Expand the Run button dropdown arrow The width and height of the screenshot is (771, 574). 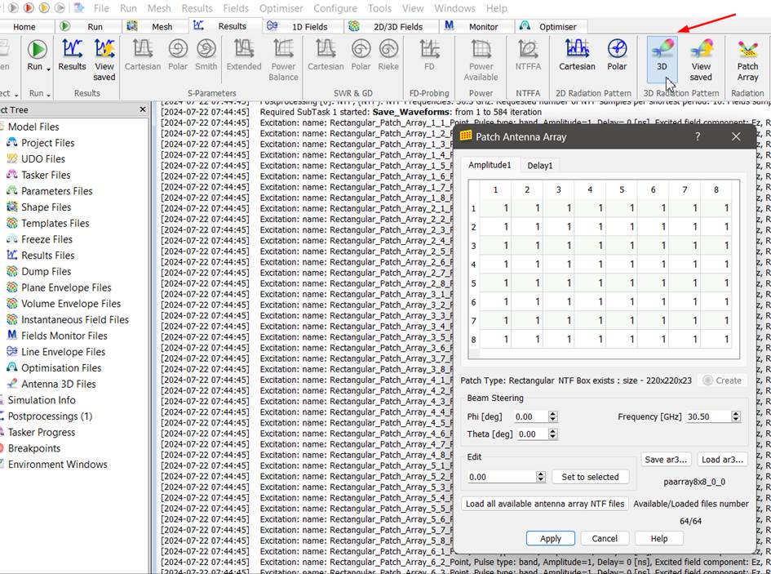coord(49,69)
